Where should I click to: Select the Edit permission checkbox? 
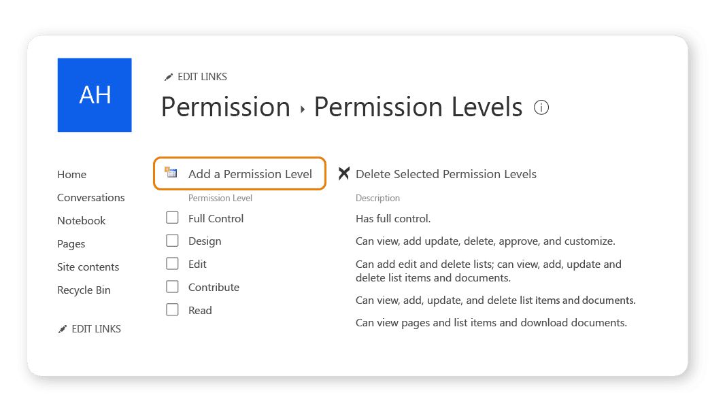pos(172,264)
